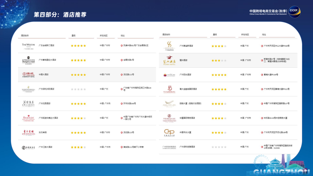Click the Pazhou Hotel logo
Image resolution: width=313 pixels, height=176 pixels.
[169, 60]
